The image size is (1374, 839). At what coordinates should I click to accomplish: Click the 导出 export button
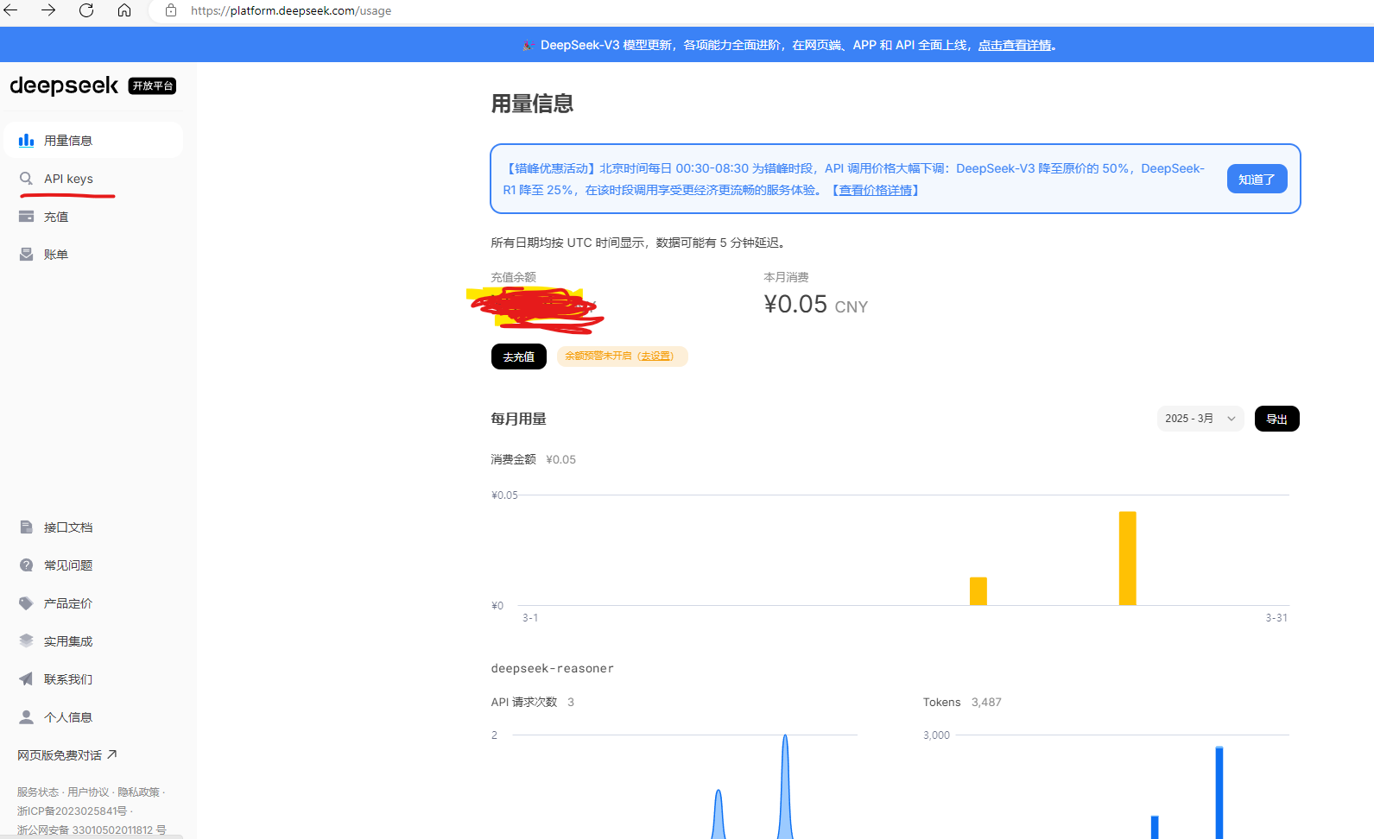click(x=1276, y=419)
